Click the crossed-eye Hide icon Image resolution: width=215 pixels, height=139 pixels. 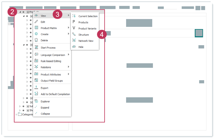[74, 47]
